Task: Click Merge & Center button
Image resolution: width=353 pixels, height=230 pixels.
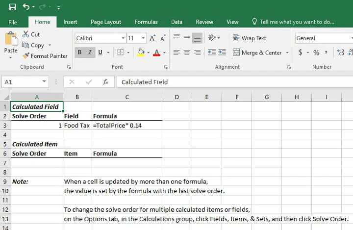Action: pos(257,52)
